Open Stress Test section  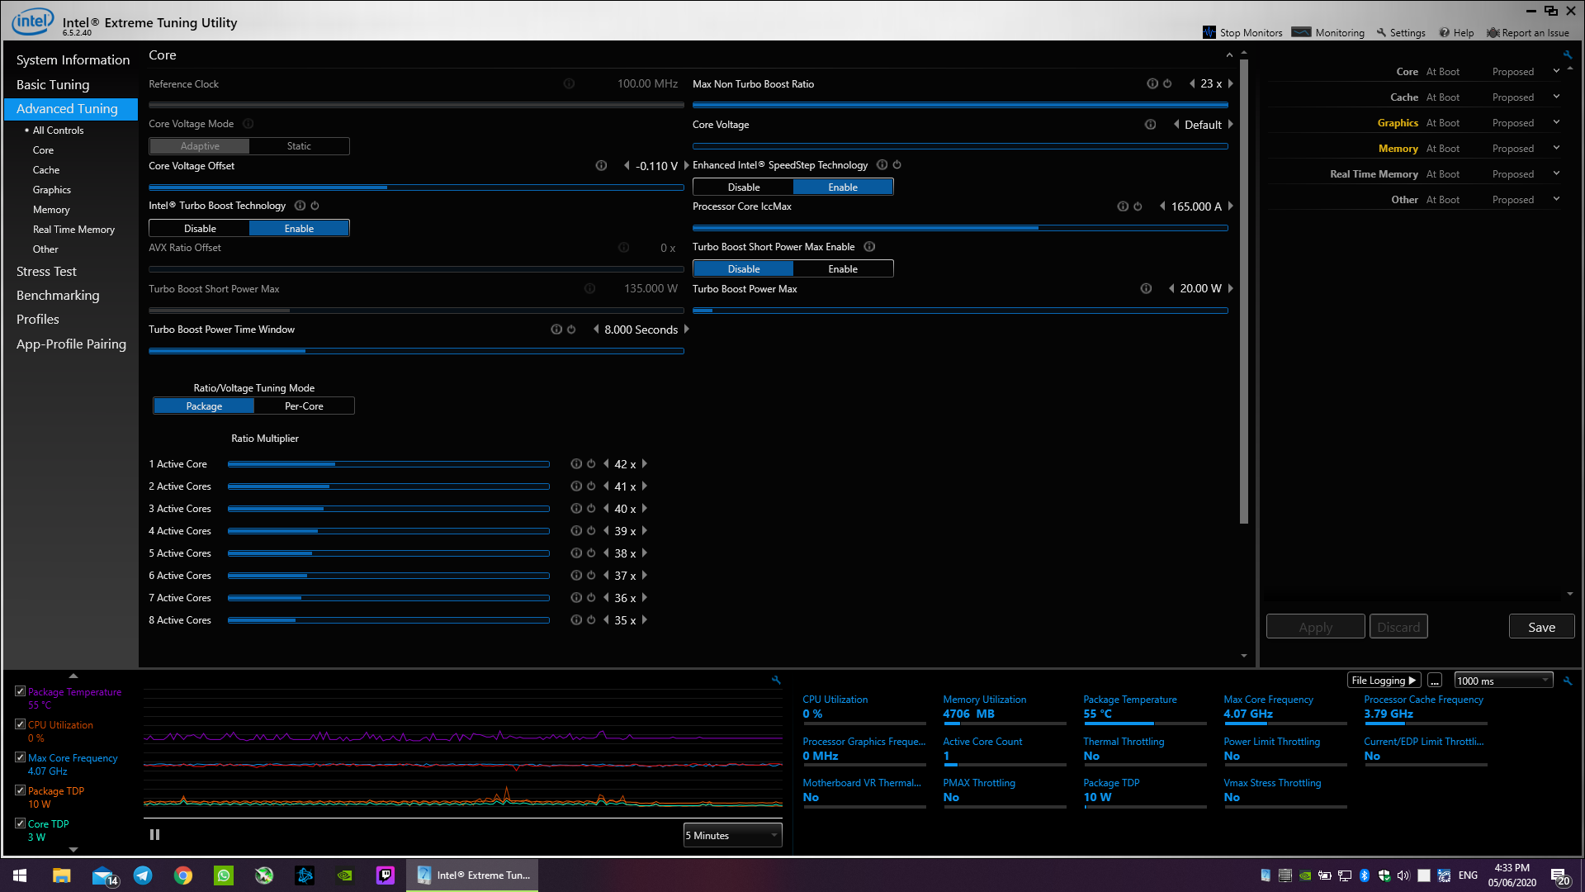click(46, 271)
